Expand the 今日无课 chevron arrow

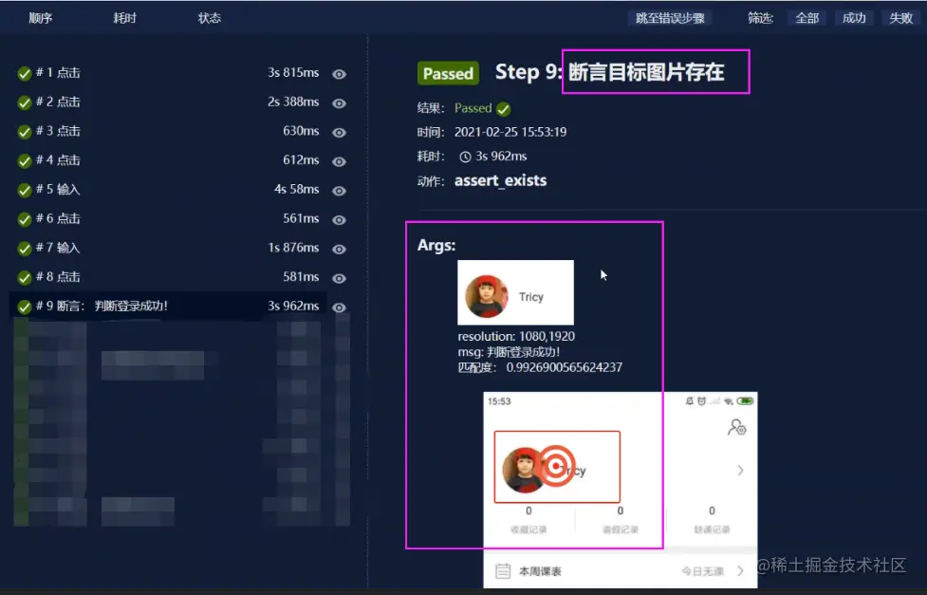pyautogui.click(x=740, y=571)
